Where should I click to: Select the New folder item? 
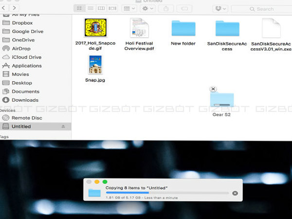[183, 33]
